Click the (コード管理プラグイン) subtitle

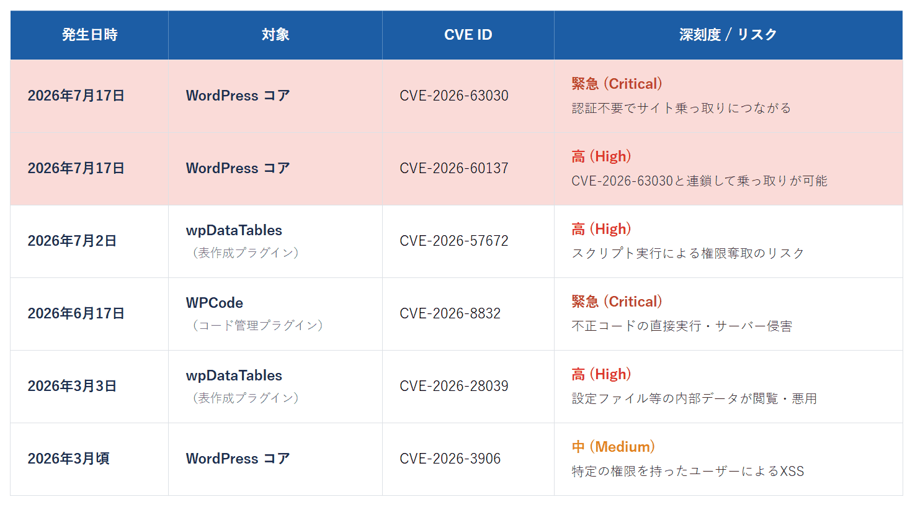[x=257, y=325]
